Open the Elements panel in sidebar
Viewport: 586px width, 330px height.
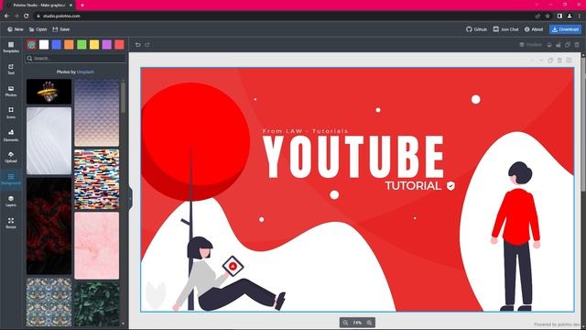tap(11, 135)
